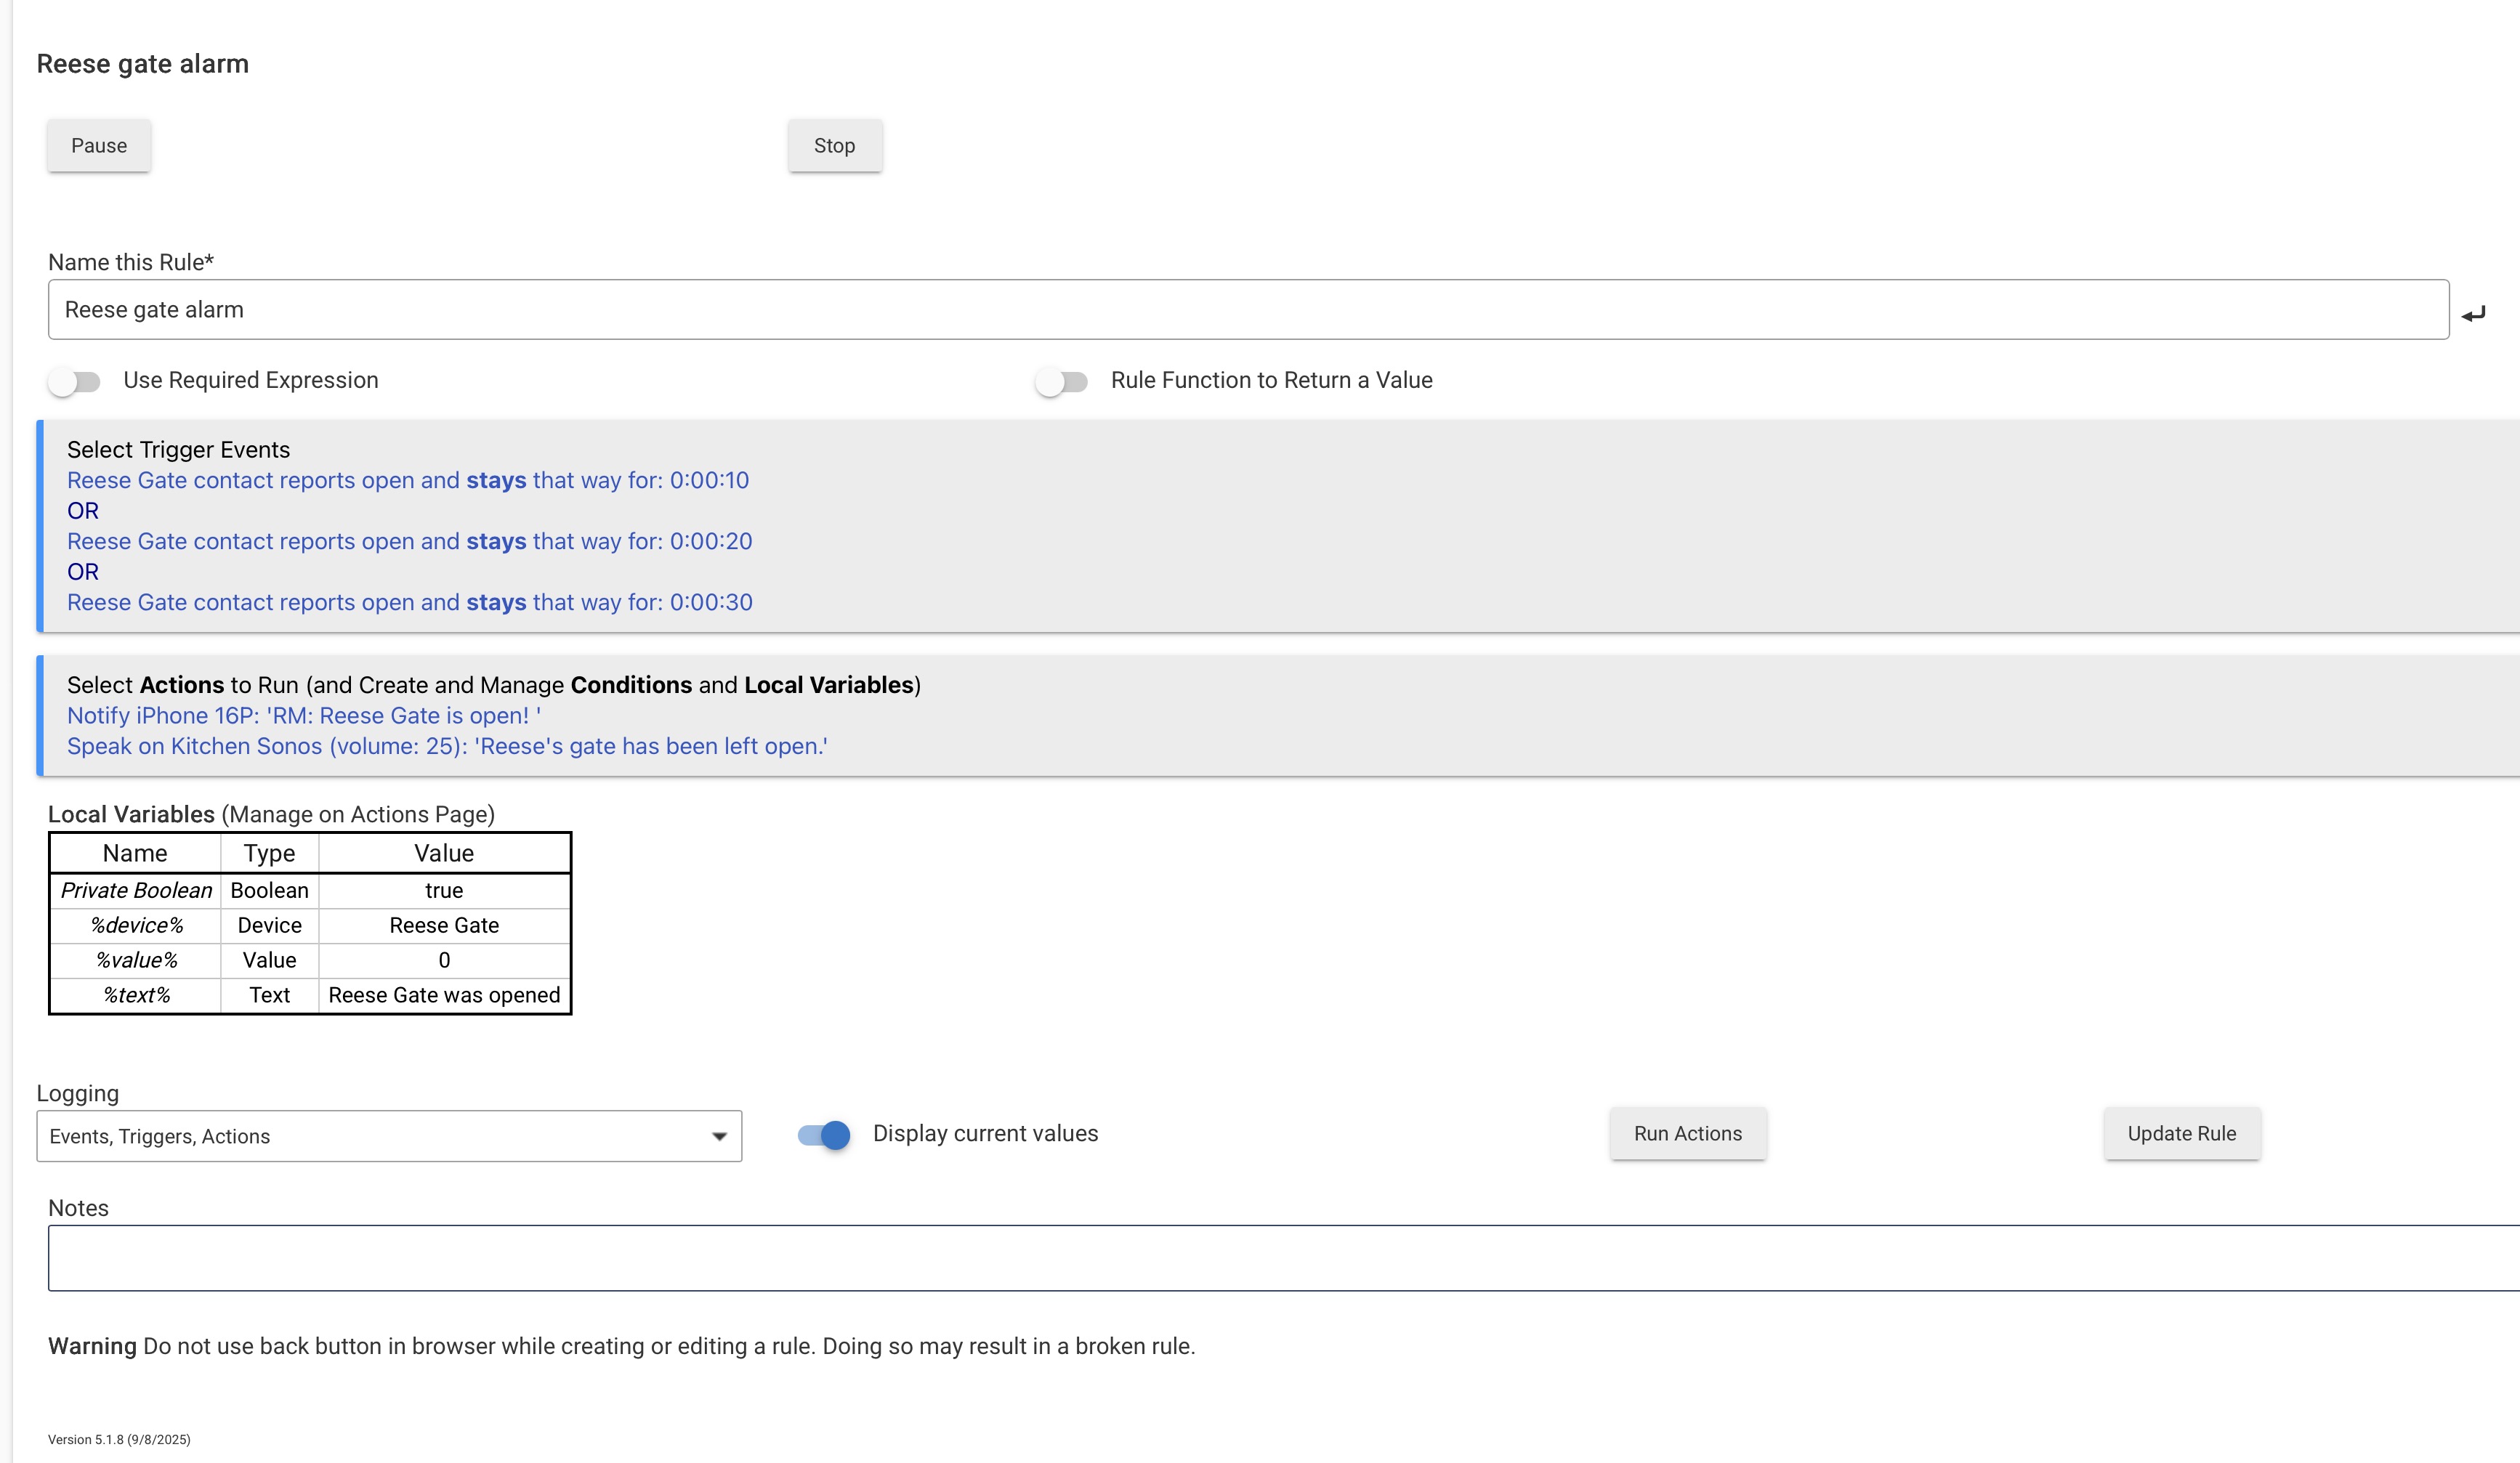Open the 0:00:30 stays-open trigger
Viewport: 2520px width, 1463px height.
pos(409,602)
